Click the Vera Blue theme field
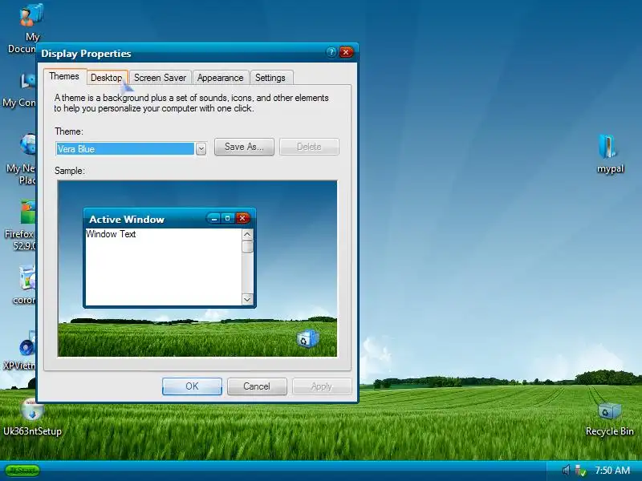 tap(125, 148)
